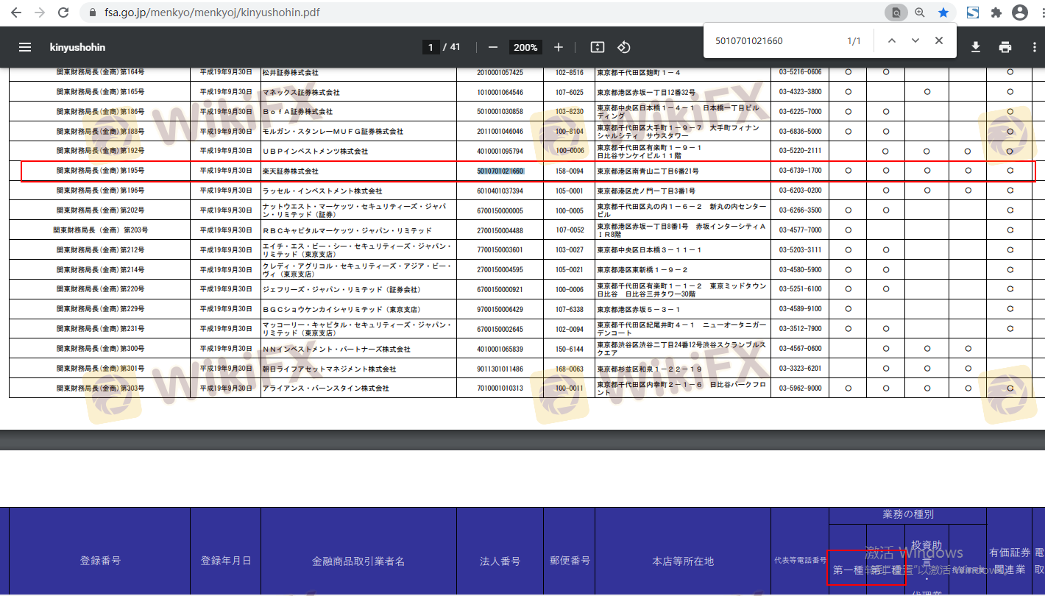1045x596 pixels.
Task: Jump to previous search result
Action: point(891,40)
